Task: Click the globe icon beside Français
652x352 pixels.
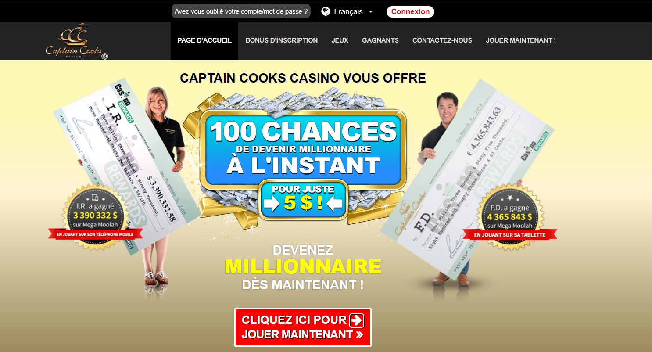Action: (326, 11)
